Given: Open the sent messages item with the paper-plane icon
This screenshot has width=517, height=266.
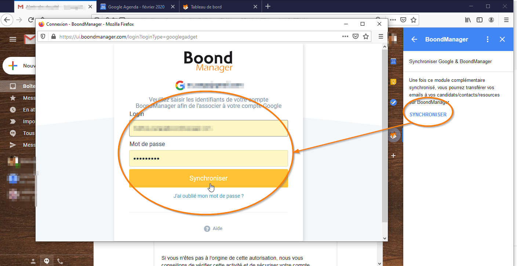Looking at the screenshot, I should point(18,145).
